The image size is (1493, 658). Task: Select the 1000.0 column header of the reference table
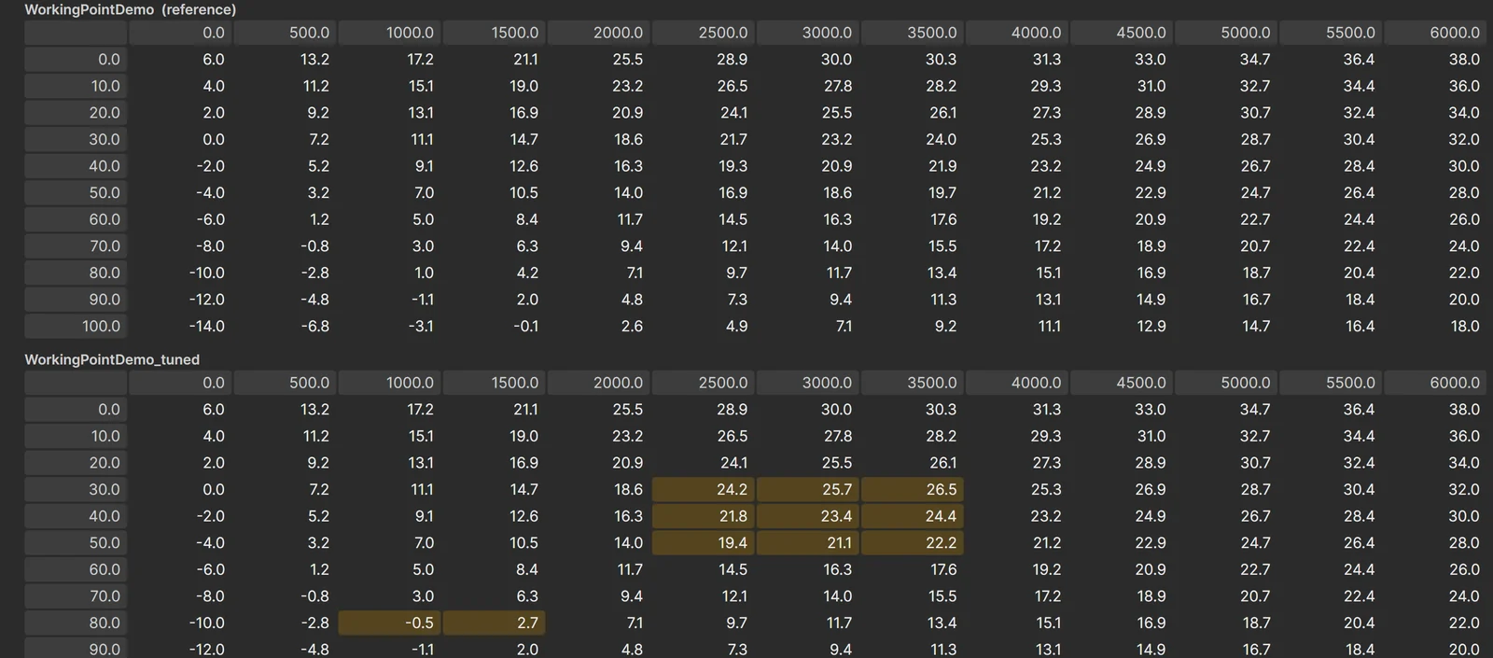point(390,33)
